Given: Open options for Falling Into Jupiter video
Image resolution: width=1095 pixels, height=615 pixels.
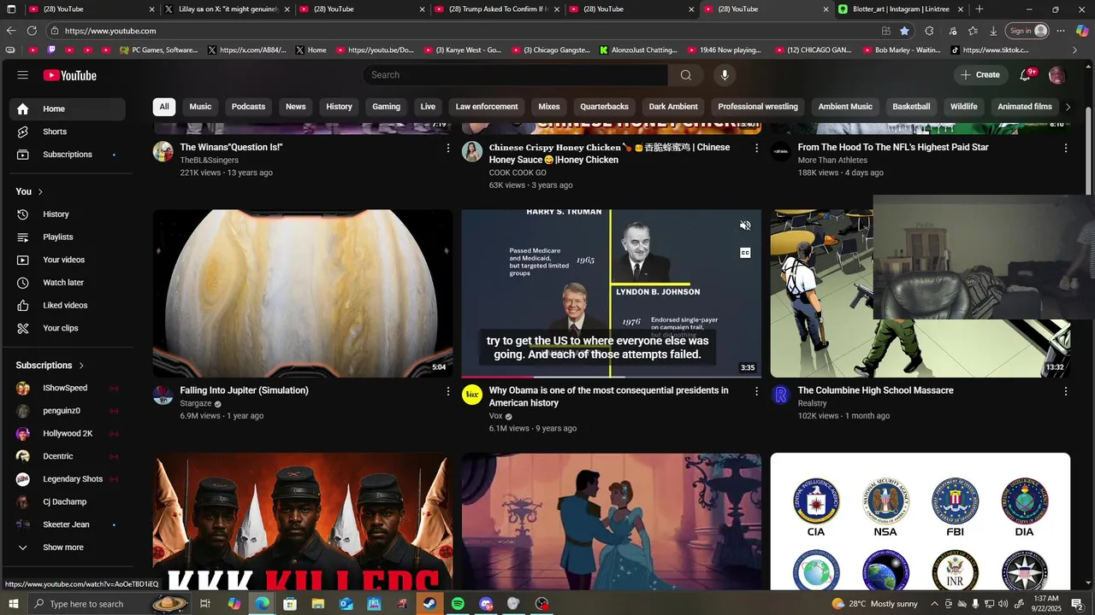Looking at the screenshot, I should coord(447,391).
